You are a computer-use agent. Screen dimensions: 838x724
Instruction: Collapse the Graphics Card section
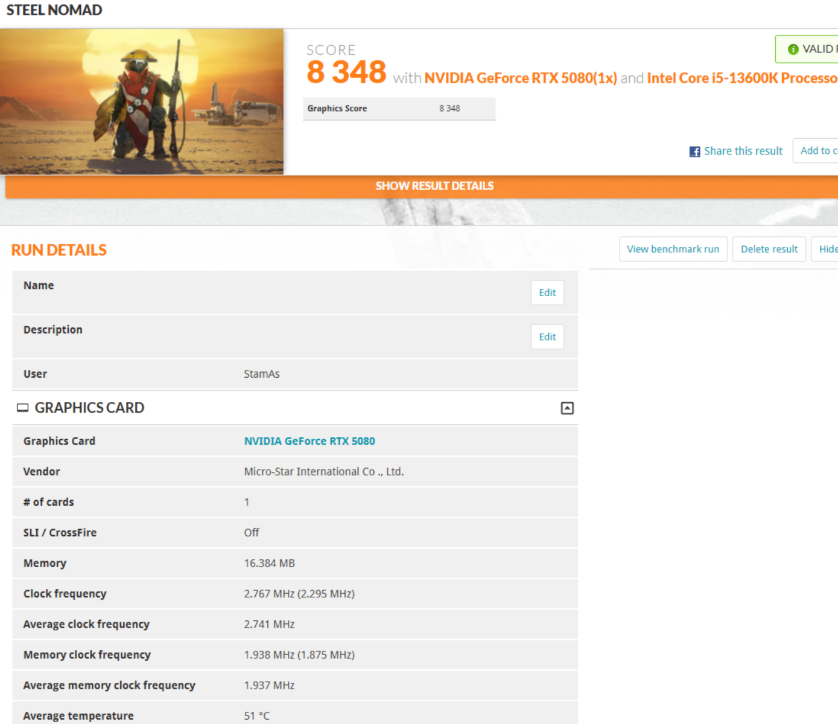tap(567, 408)
